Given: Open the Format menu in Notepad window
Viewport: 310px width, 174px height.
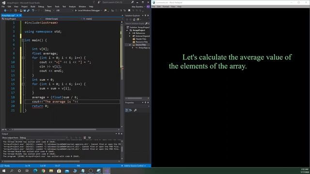Looking at the screenshot, I should pyautogui.click(x=166, y=6).
